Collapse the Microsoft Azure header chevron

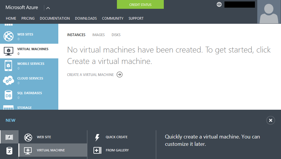(x=48, y=8)
